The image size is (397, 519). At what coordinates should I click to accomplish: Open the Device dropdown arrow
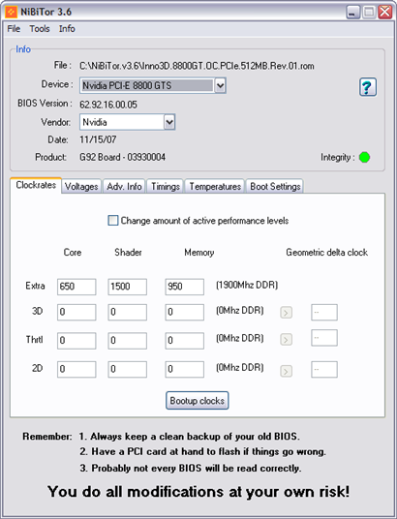(220, 86)
